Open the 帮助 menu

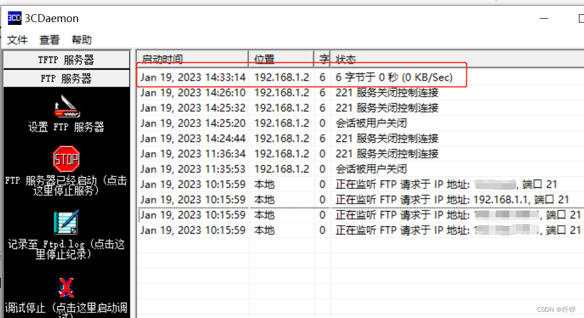pos(81,40)
